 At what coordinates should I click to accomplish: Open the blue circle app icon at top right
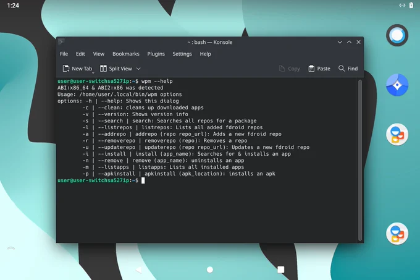point(397,35)
